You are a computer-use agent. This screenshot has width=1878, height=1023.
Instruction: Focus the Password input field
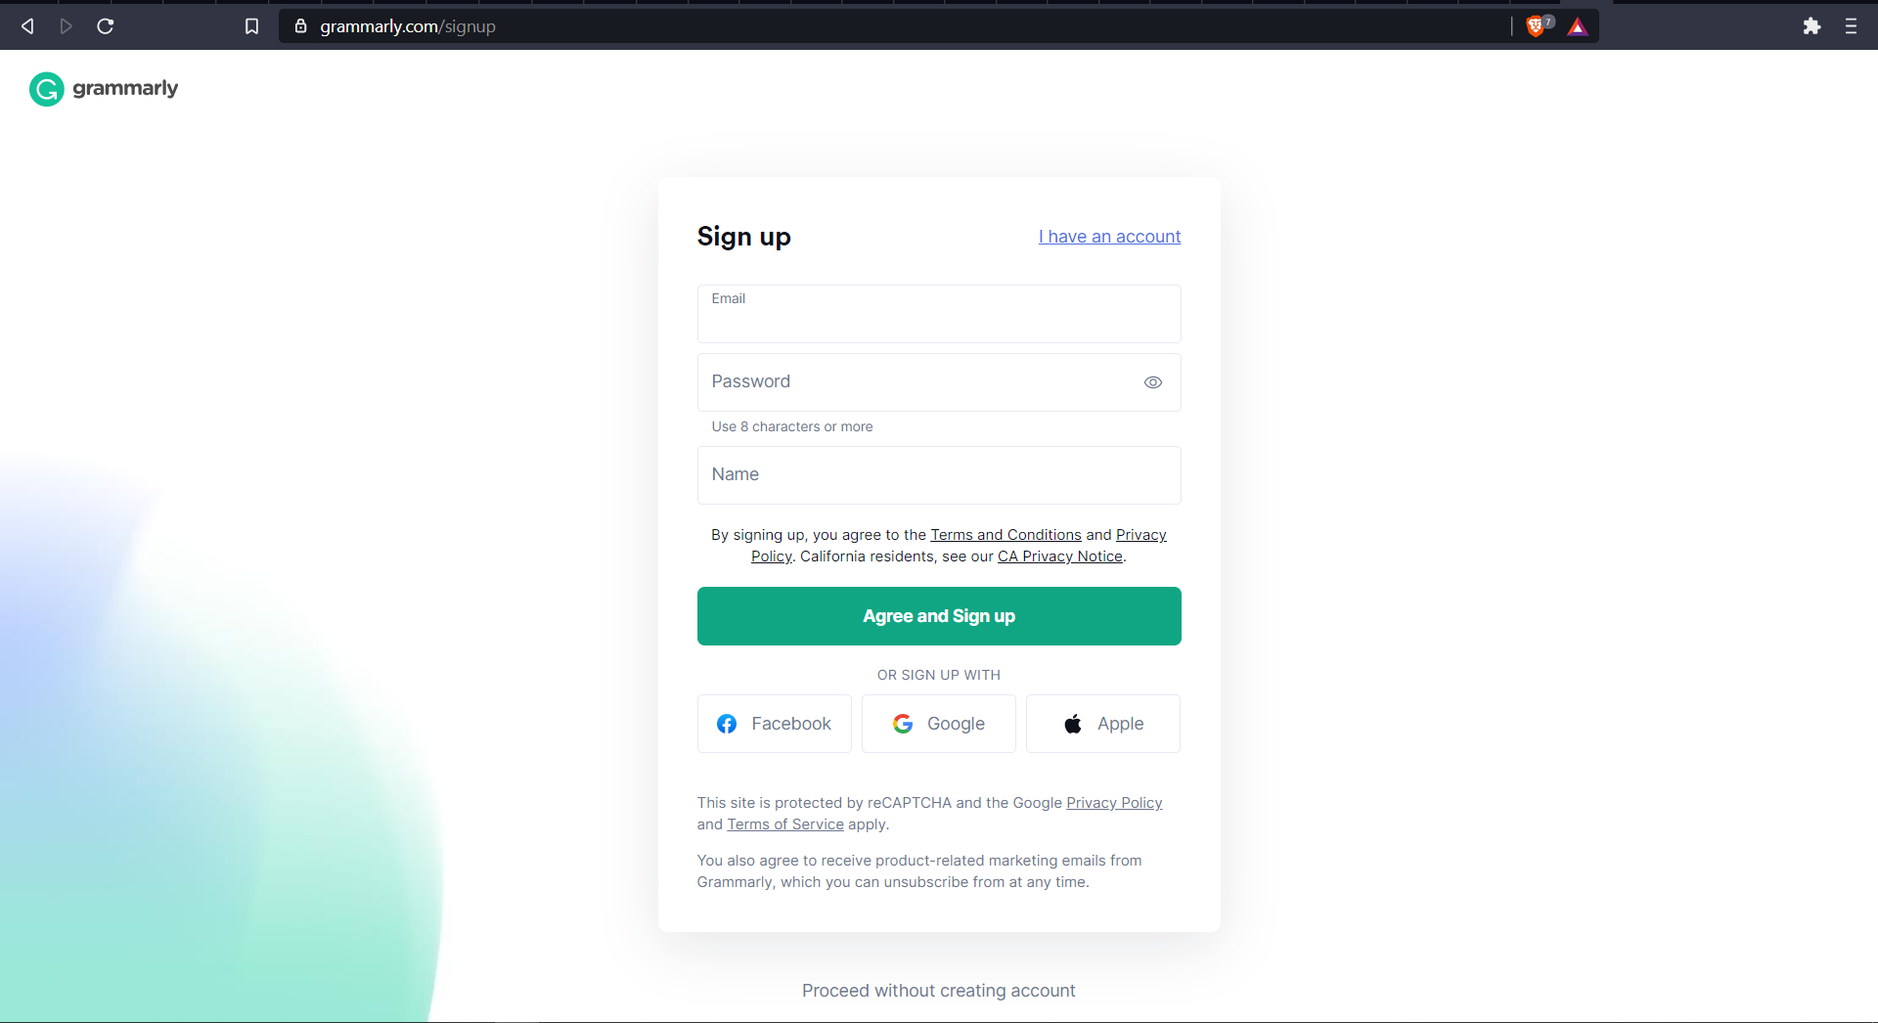click(x=939, y=382)
